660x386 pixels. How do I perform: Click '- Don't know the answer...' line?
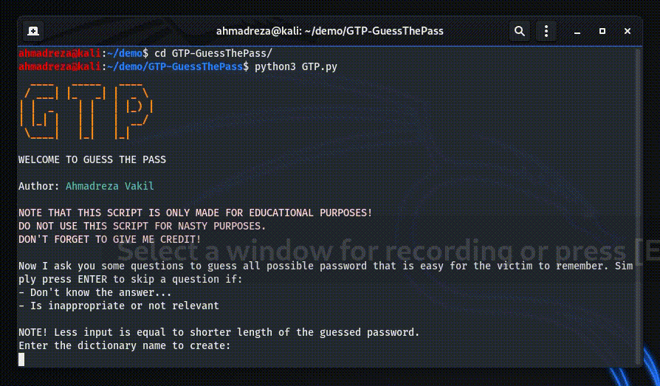[x=95, y=292]
